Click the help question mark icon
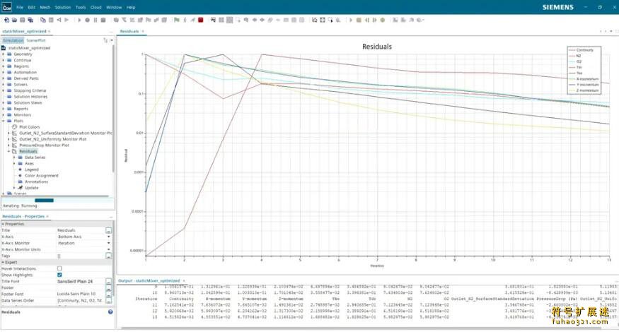This screenshot has width=619, height=332. (x=110, y=312)
